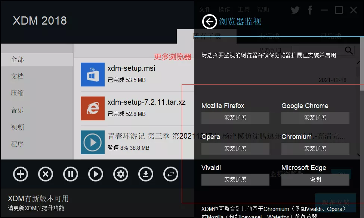Install the Mozilla Firefox extension
Screen dimensions: 364x218
click(x=235, y=118)
